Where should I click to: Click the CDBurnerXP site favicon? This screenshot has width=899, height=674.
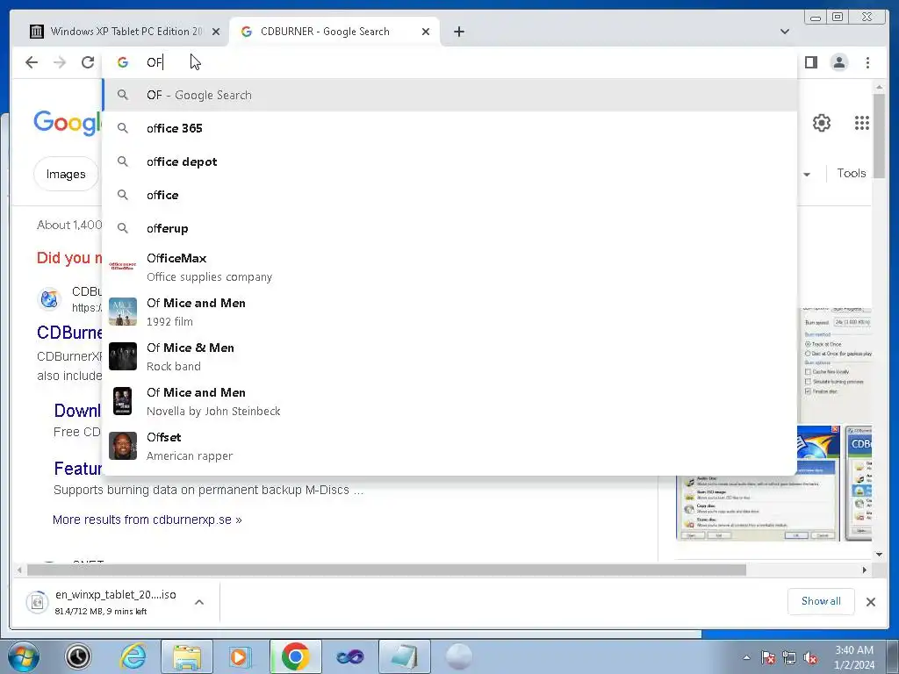pyautogui.click(x=50, y=299)
